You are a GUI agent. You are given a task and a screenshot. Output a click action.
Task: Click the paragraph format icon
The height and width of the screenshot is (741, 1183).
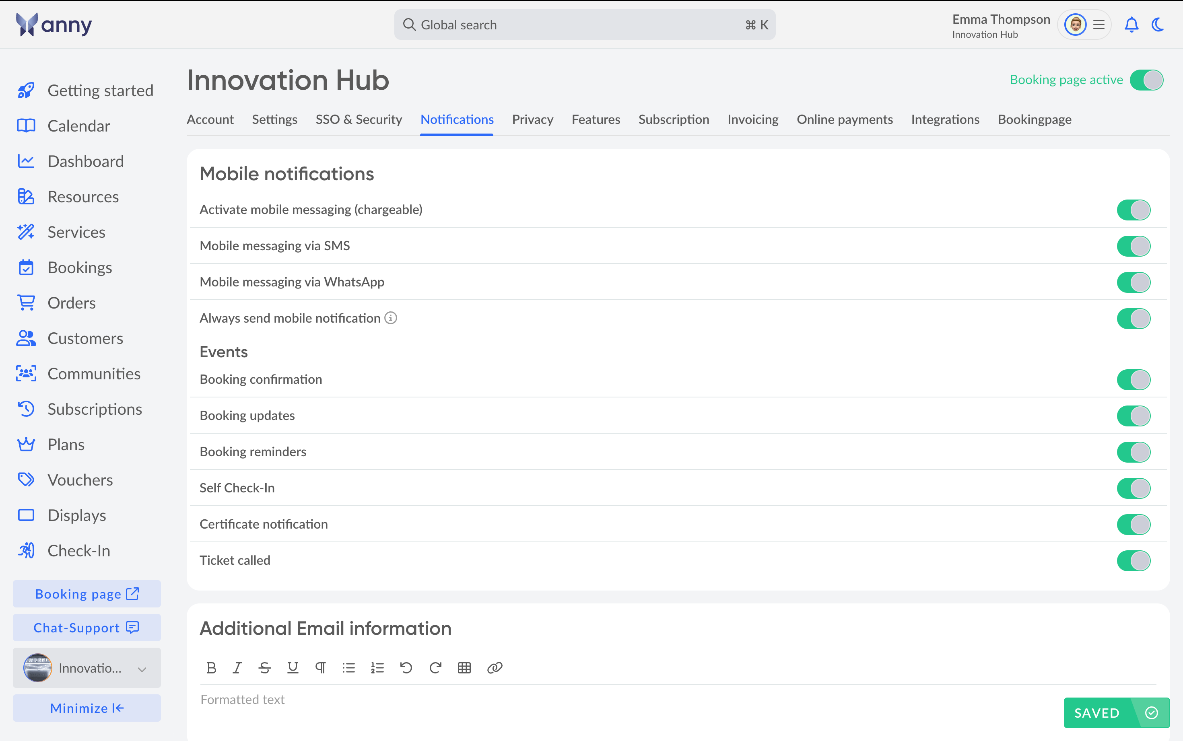coord(321,667)
